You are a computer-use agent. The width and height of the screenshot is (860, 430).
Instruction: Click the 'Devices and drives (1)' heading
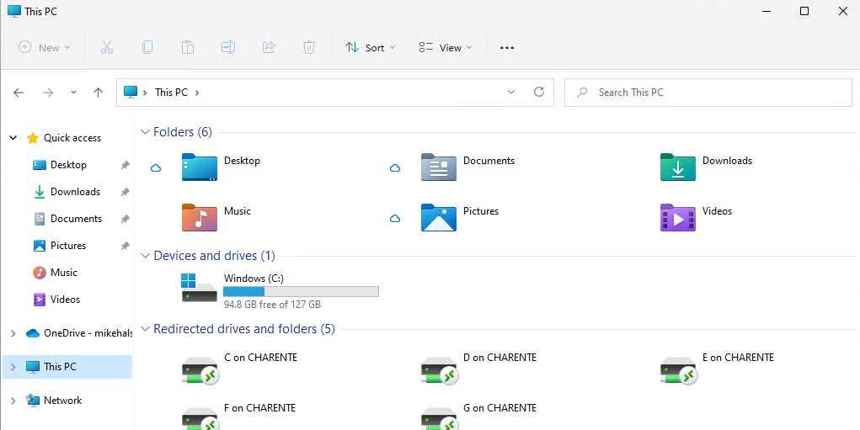[x=215, y=256]
